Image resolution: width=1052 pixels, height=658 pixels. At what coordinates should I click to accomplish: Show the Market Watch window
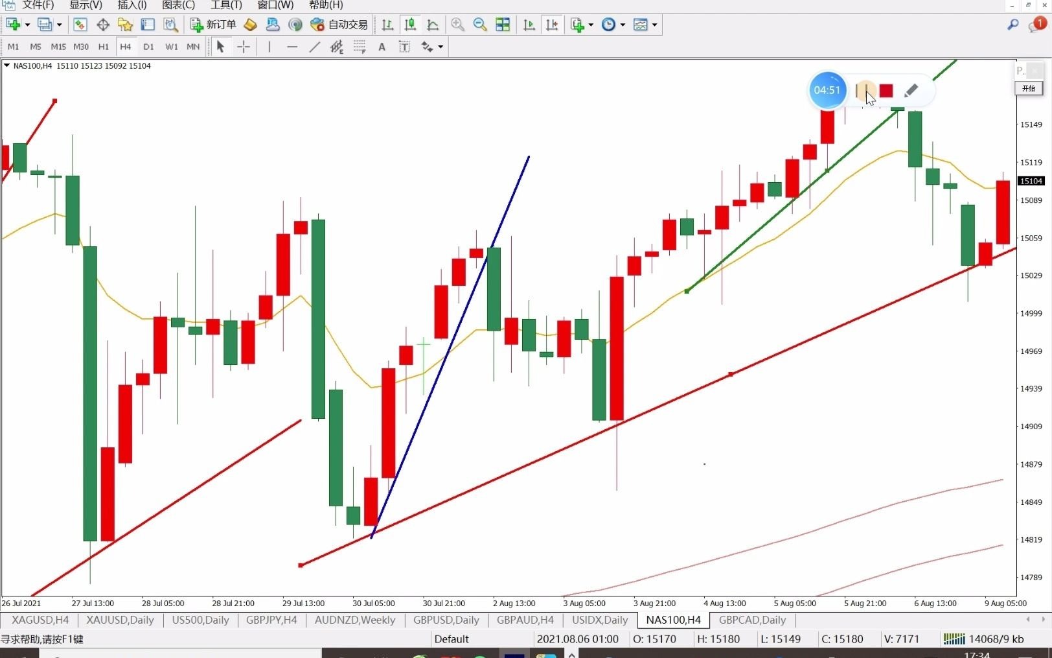[x=80, y=25]
